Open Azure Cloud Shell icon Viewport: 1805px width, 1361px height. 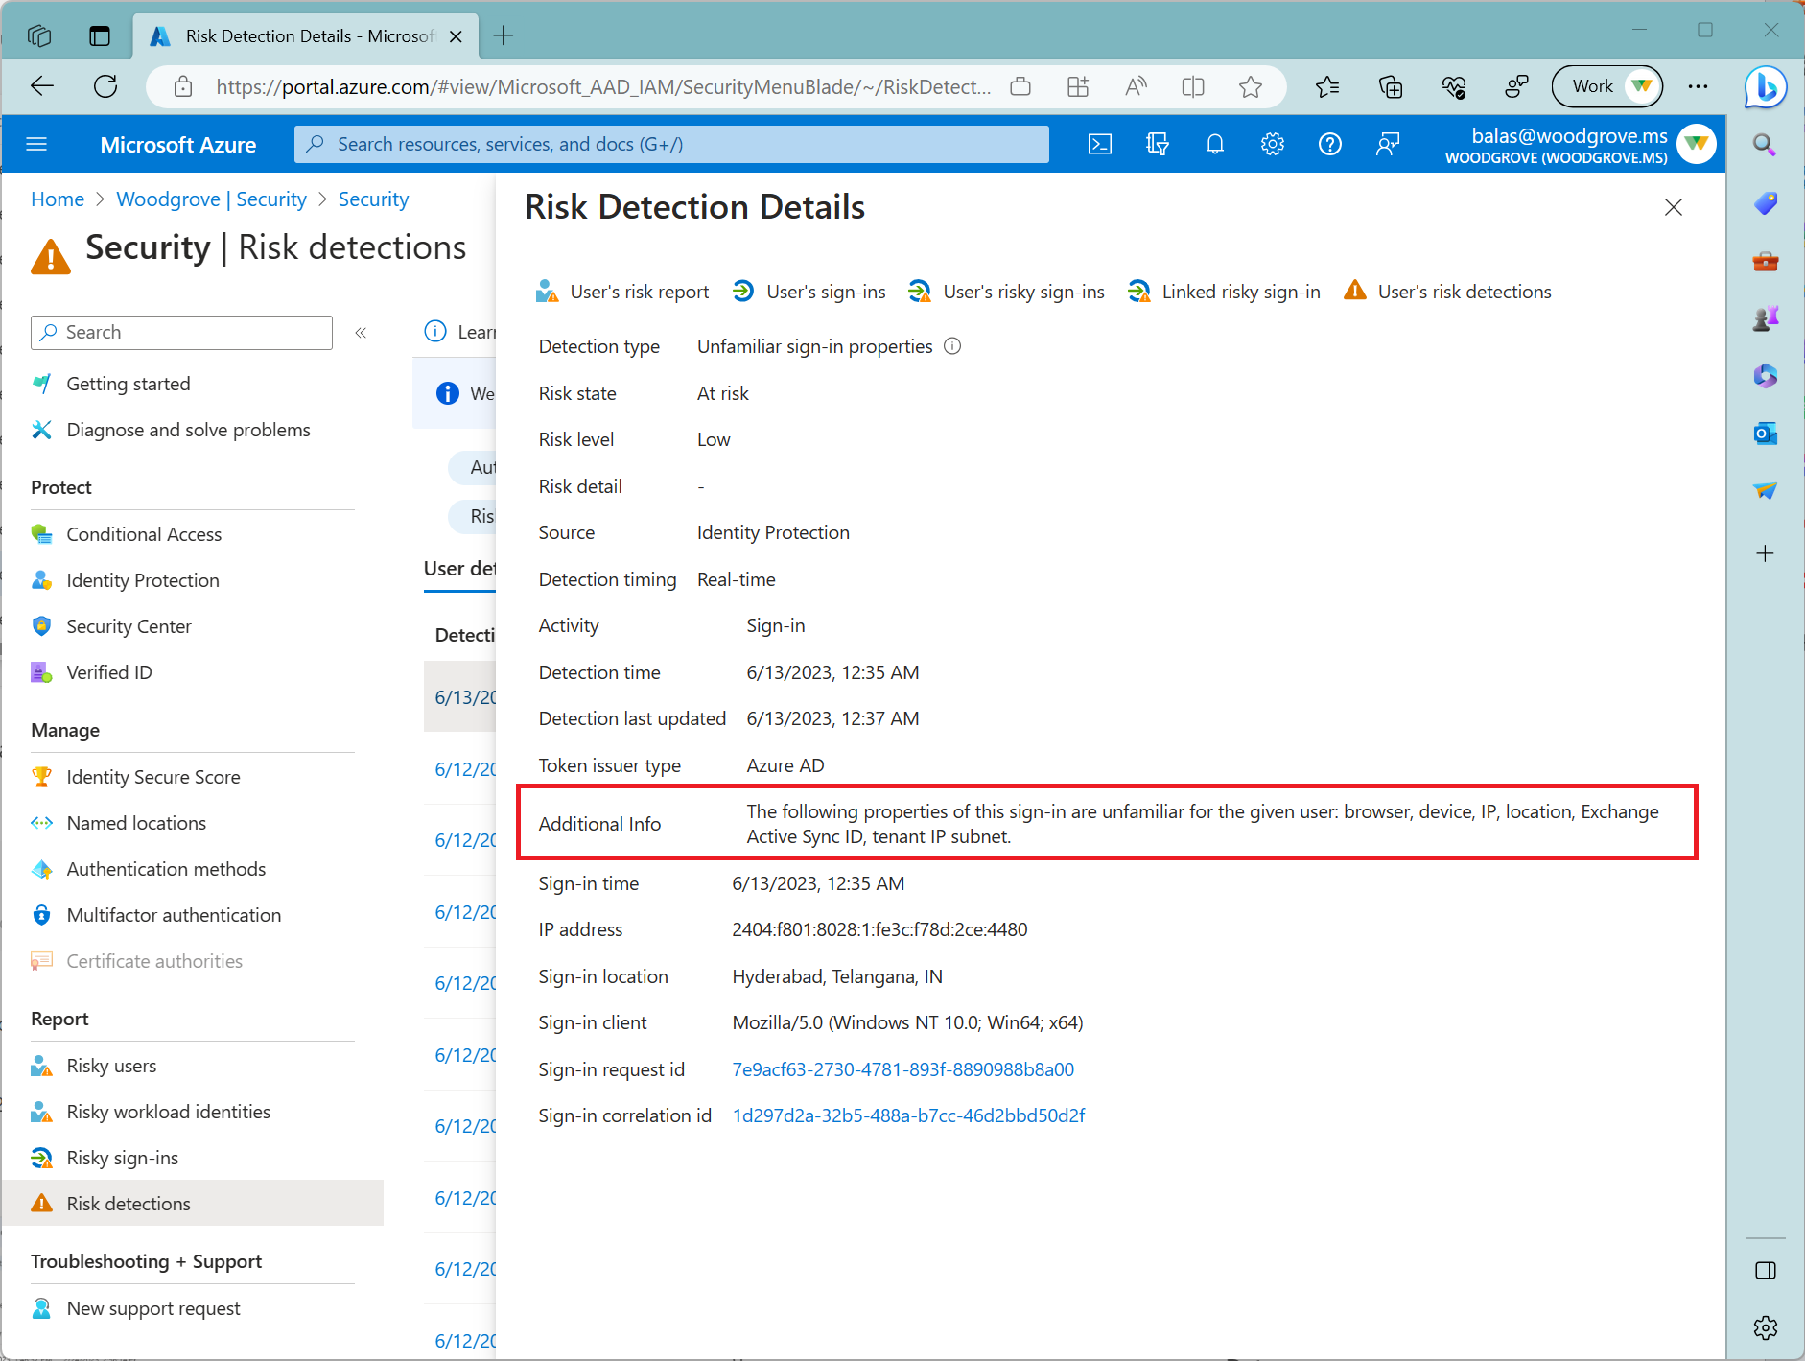(1100, 144)
